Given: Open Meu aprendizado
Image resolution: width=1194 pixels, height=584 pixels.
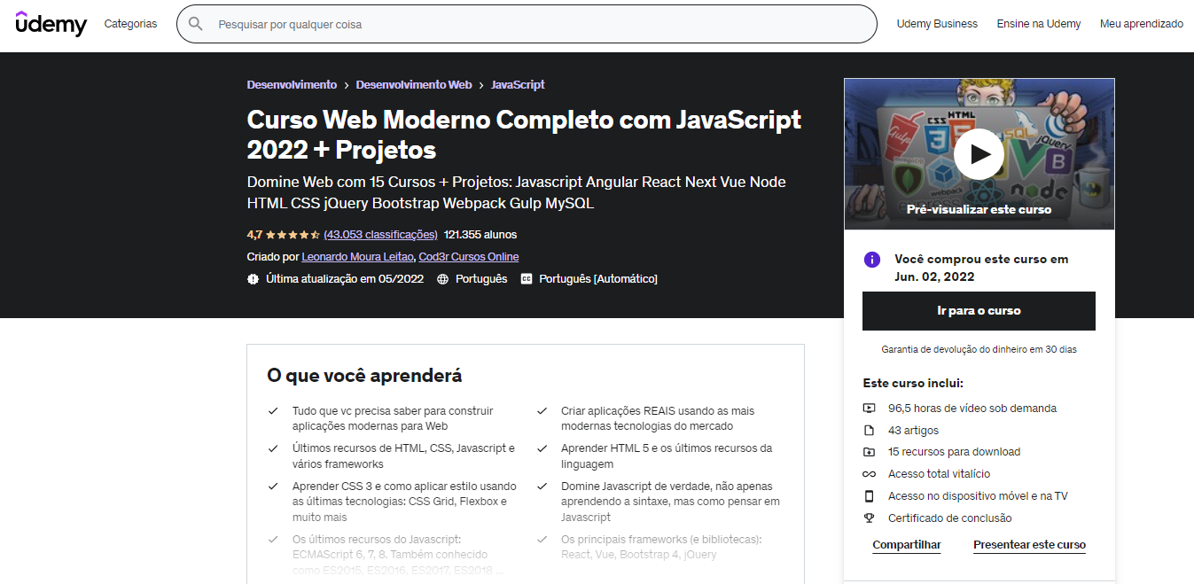Looking at the screenshot, I should (x=1142, y=24).
